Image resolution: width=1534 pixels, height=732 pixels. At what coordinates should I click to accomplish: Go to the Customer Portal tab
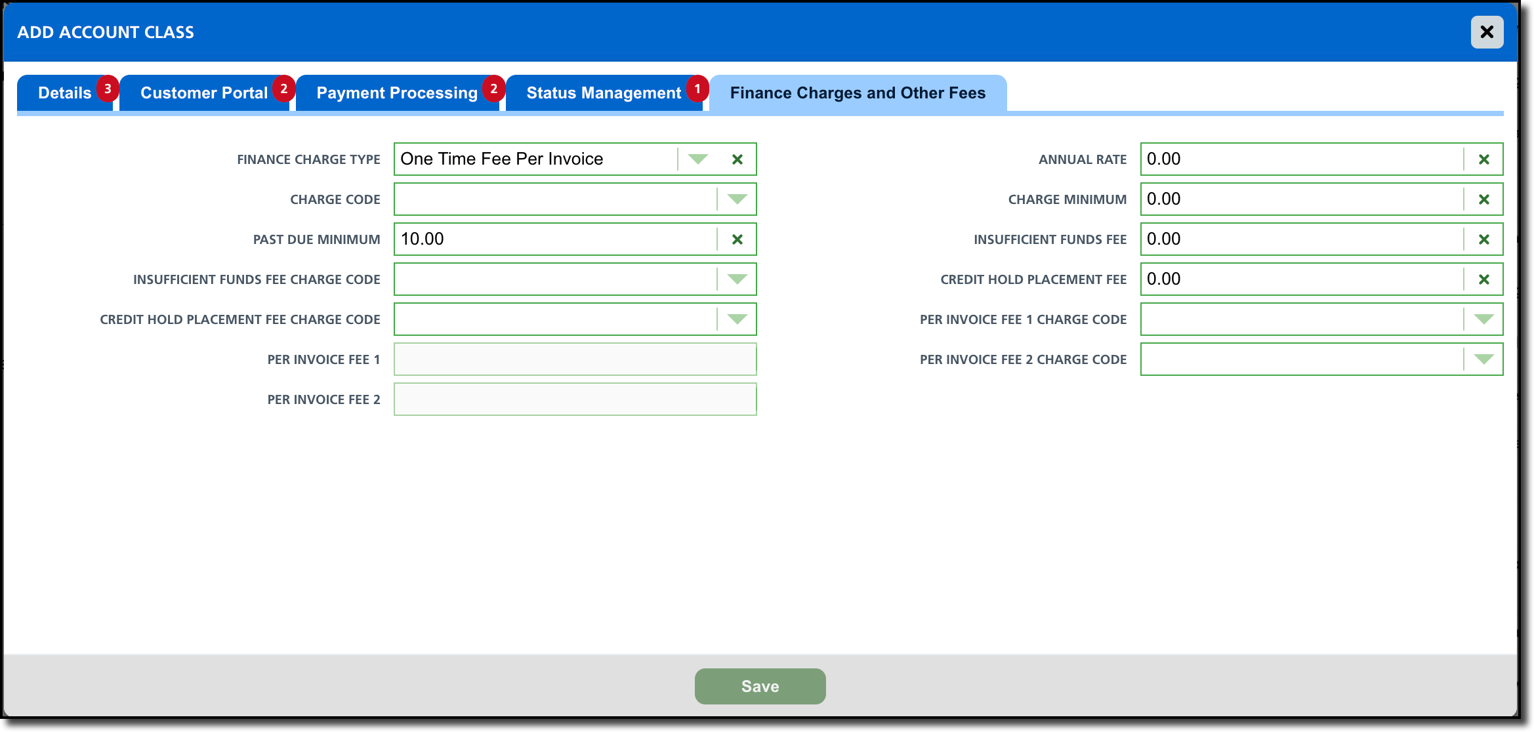203,93
